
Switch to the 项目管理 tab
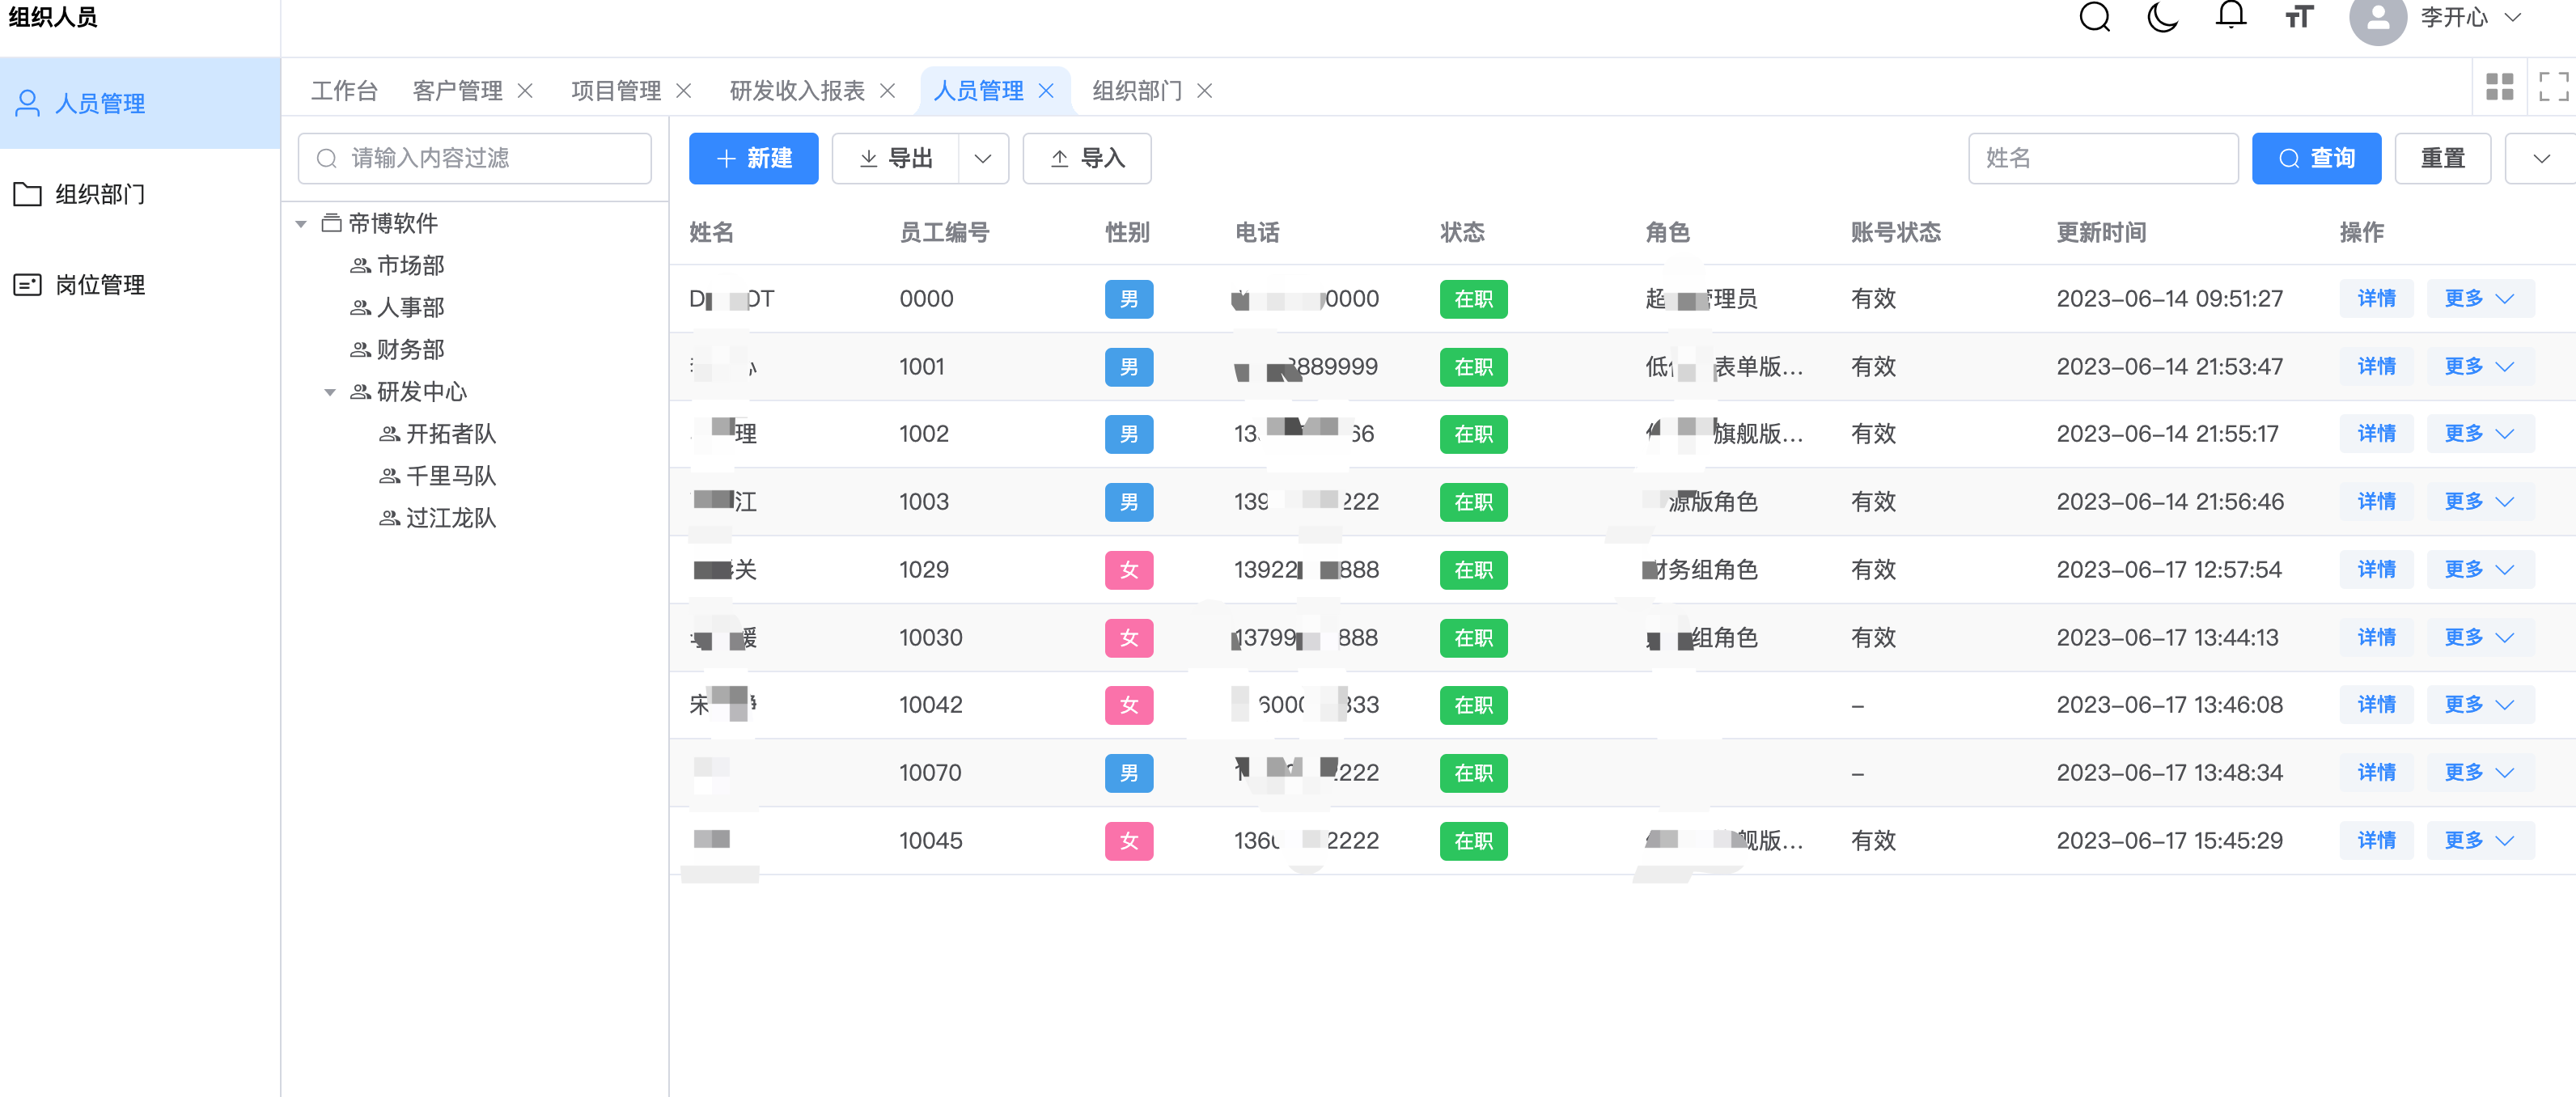point(616,91)
